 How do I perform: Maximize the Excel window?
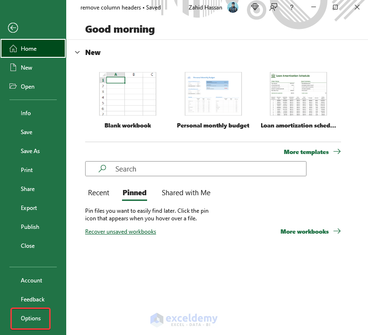point(335,7)
